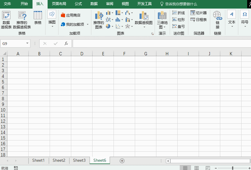Click the zoom slider handle
This screenshot has height=170, width=251.
click(x=233, y=168)
